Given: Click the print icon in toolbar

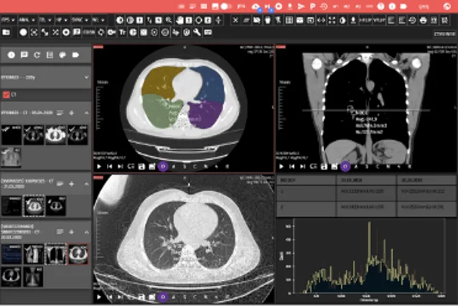Looking at the screenshot, I should click(x=424, y=19).
